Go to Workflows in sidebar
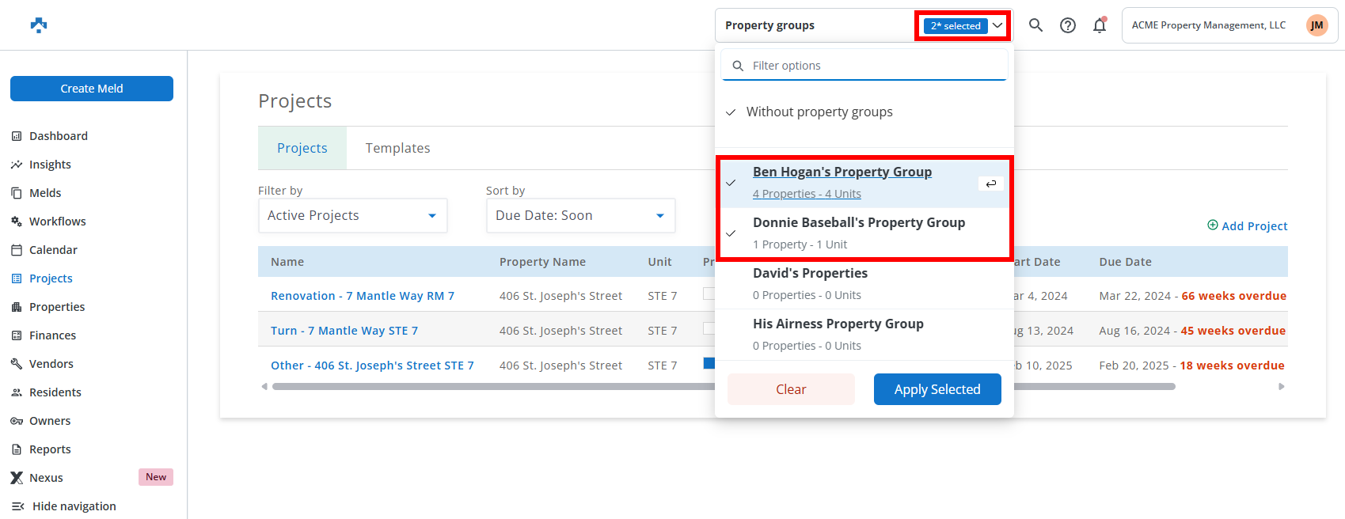The height and width of the screenshot is (519, 1345). (x=57, y=222)
